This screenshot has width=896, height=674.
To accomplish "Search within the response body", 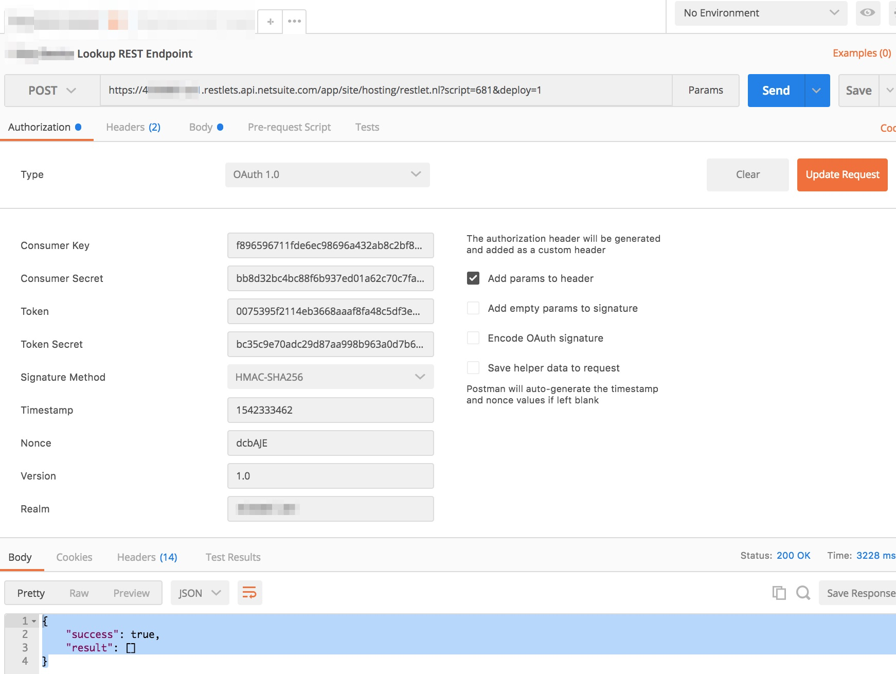I will 803,593.
